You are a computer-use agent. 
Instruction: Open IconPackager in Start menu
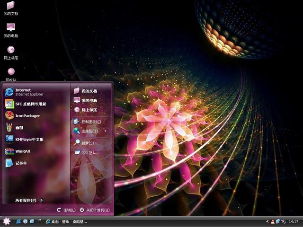coord(27,116)
